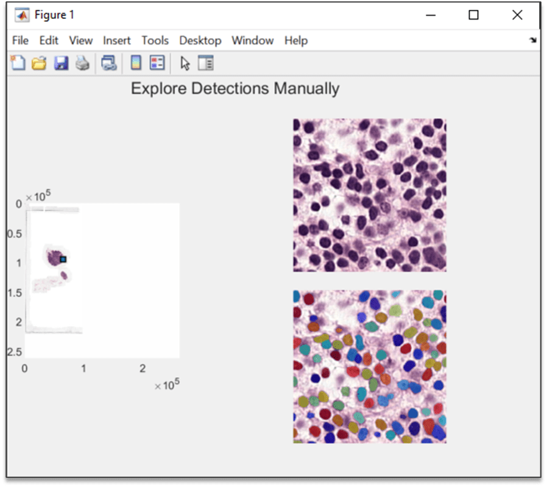Click the color-labeled nuclei detection image
Screen dimensions: 547x487
[369, 366]
